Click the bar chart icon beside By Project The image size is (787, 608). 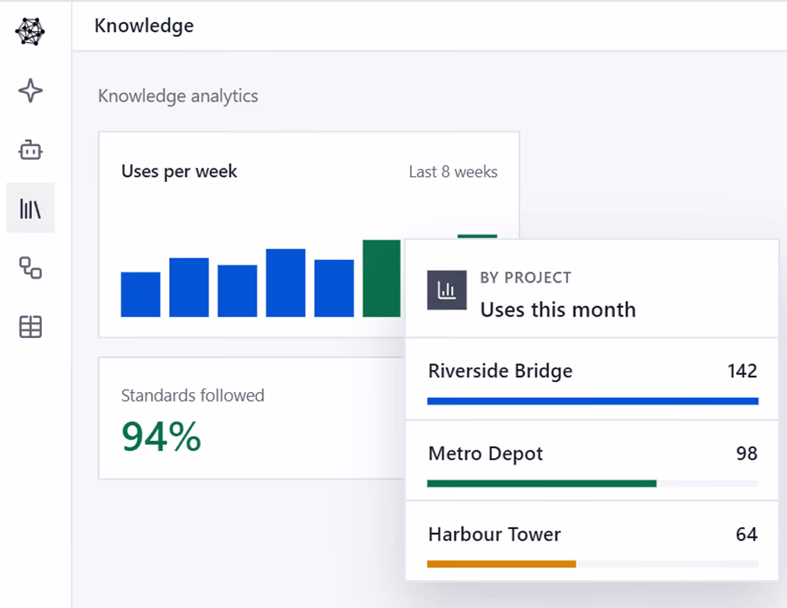447,291
